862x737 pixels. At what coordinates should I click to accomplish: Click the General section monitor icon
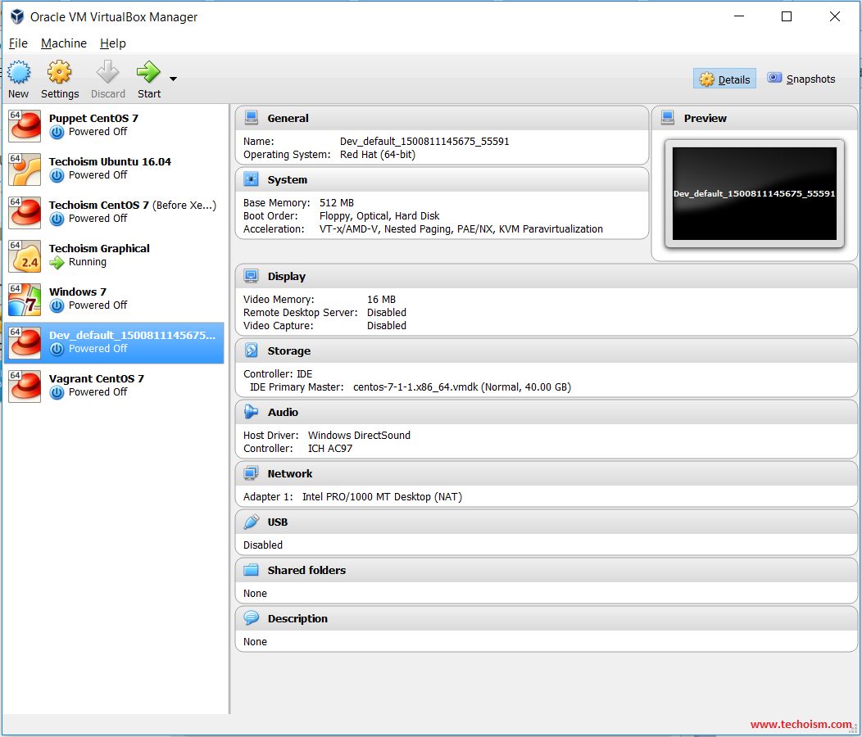pos(252,118)
